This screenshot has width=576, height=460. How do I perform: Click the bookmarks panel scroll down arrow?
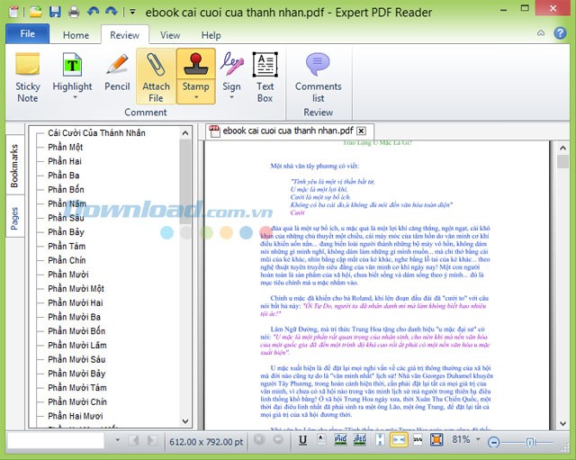point(185,421)
